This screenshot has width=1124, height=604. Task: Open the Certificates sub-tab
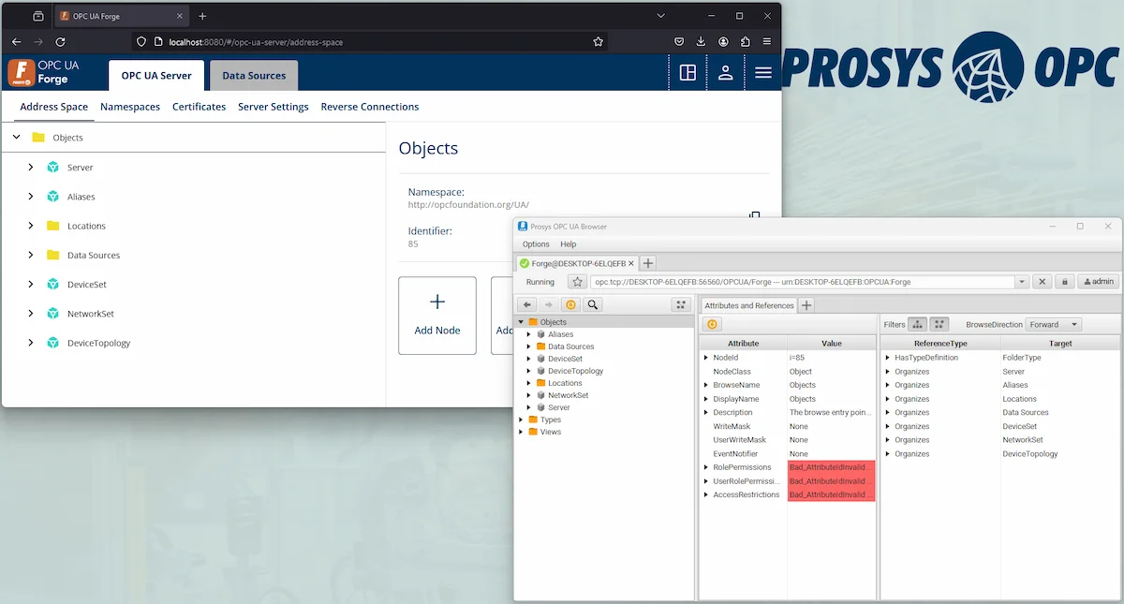[199, 107]
